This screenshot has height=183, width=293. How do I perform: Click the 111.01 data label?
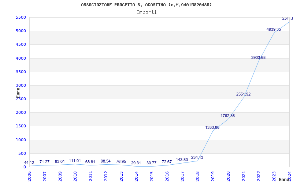coord(75,161)
